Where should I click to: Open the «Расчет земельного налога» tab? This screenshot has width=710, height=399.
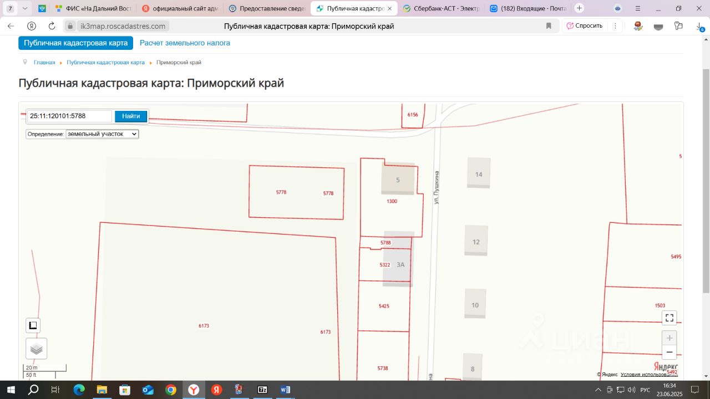pyautogui.click(x=185, y=43)
